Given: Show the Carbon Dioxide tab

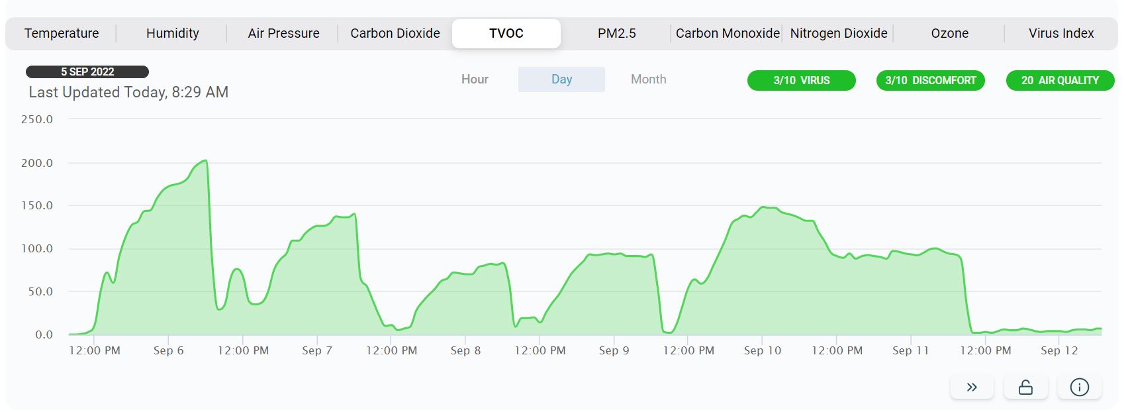Looking at the screenshot, I should coord(395,33).
